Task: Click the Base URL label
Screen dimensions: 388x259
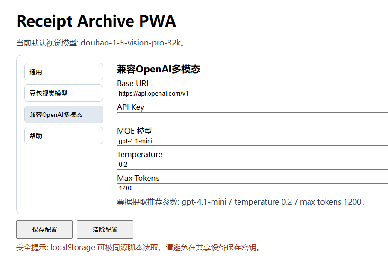Action: (133, 84)
